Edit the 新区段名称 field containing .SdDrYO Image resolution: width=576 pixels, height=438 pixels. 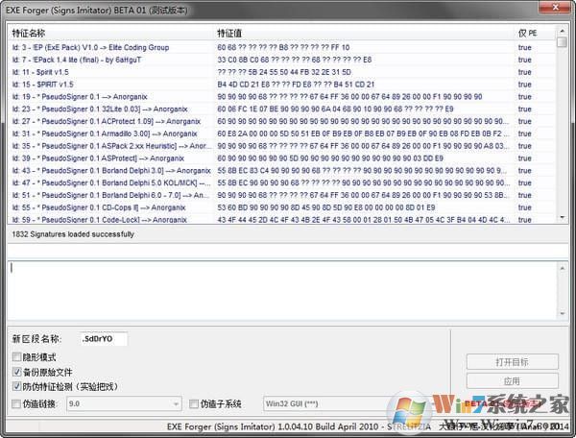pyautogui.click(x=104, y=339)
